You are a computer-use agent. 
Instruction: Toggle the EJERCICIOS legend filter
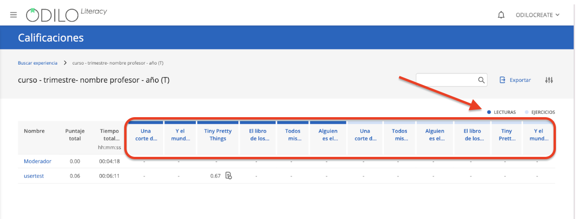point(540,112)
